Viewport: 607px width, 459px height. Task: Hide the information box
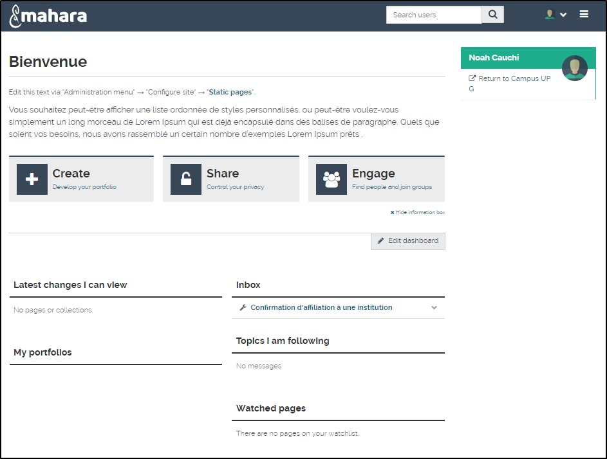point(418,212)
